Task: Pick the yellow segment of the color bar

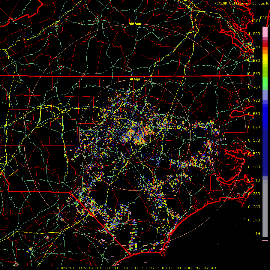Action: (x=265, y=59)
